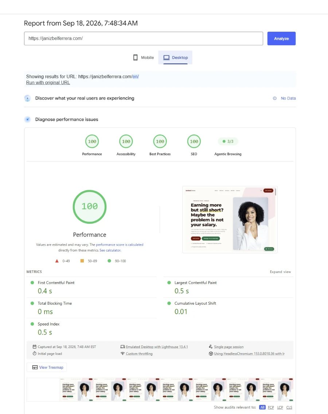Select the CLS audits filter
The width and height of the screenshot is (328, 414).
[x=289, y=407]
